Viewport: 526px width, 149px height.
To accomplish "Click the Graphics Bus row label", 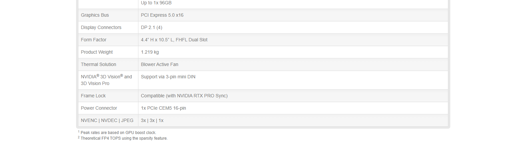I will coord(95,15).
